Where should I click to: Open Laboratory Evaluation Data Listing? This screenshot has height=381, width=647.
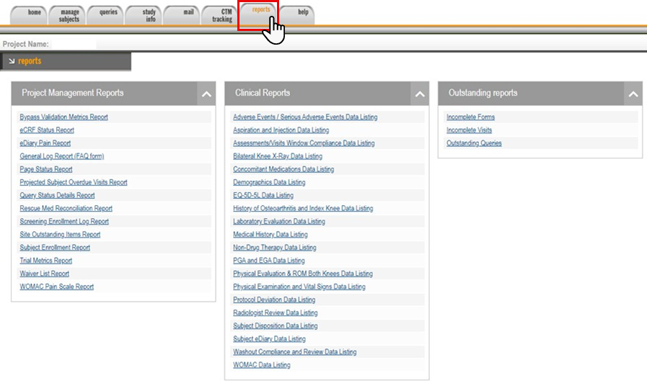click(x=279, y=222)
